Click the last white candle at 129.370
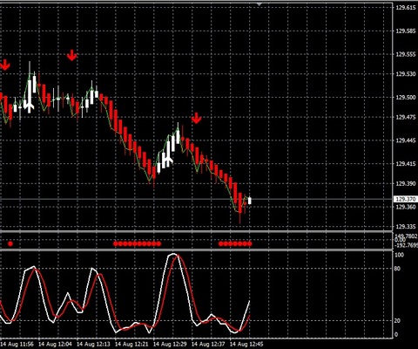418x349 pixels. tap(250, 201)
